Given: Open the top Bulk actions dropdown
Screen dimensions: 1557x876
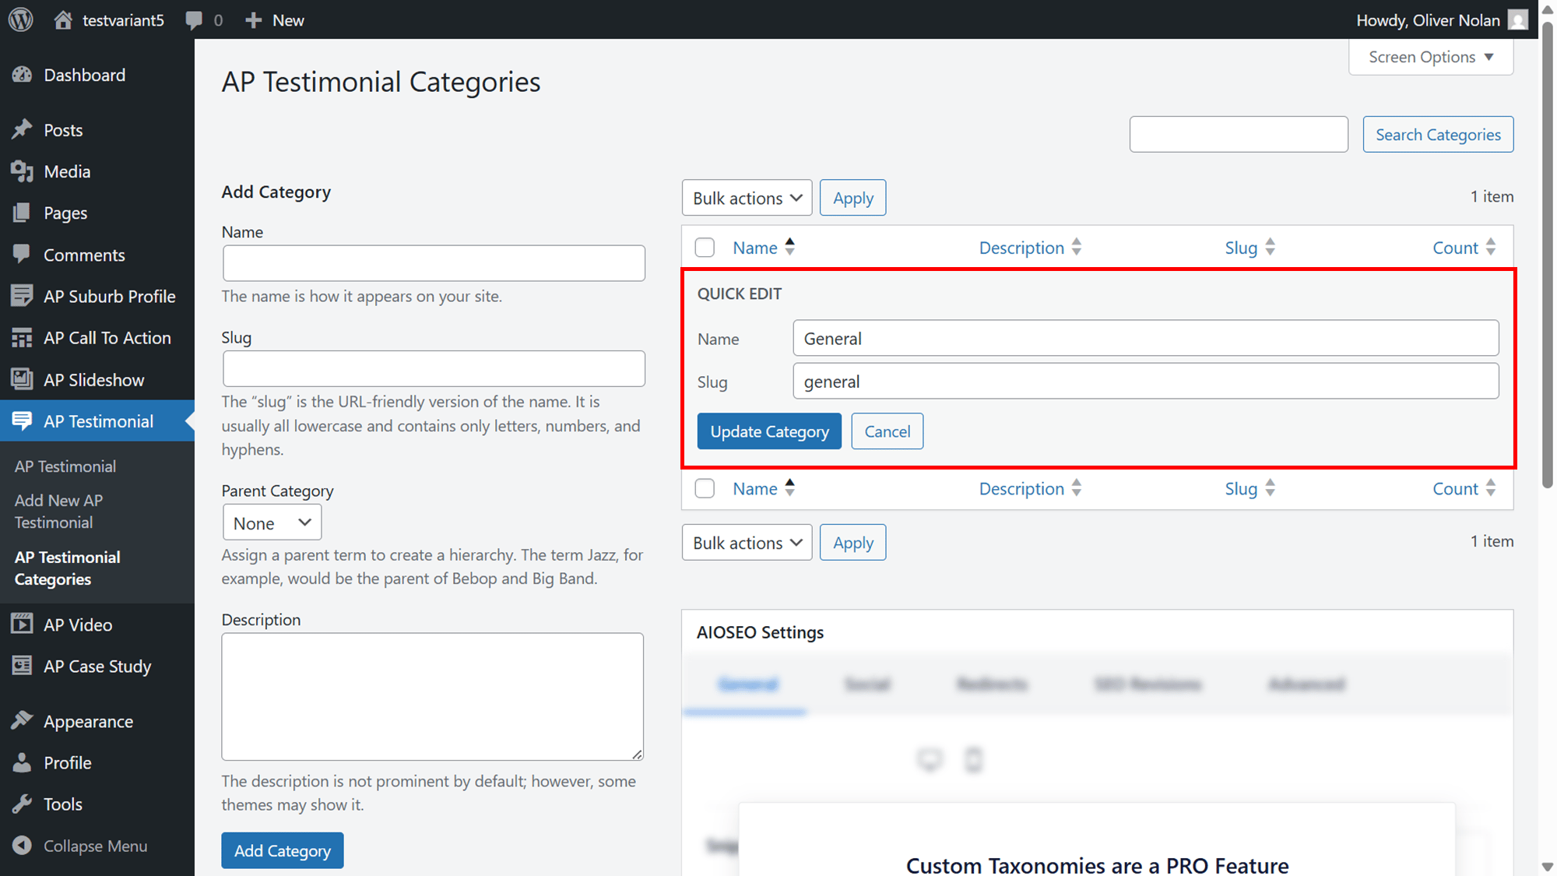Looking at the screenshot, I should click(747, 198).
